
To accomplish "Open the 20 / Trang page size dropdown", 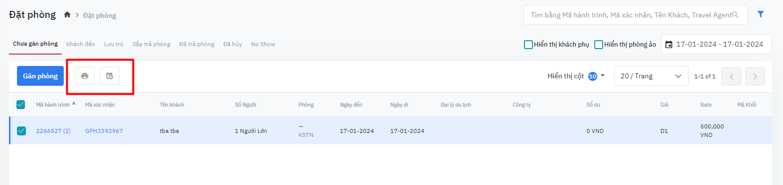I will tap(652, 76).
